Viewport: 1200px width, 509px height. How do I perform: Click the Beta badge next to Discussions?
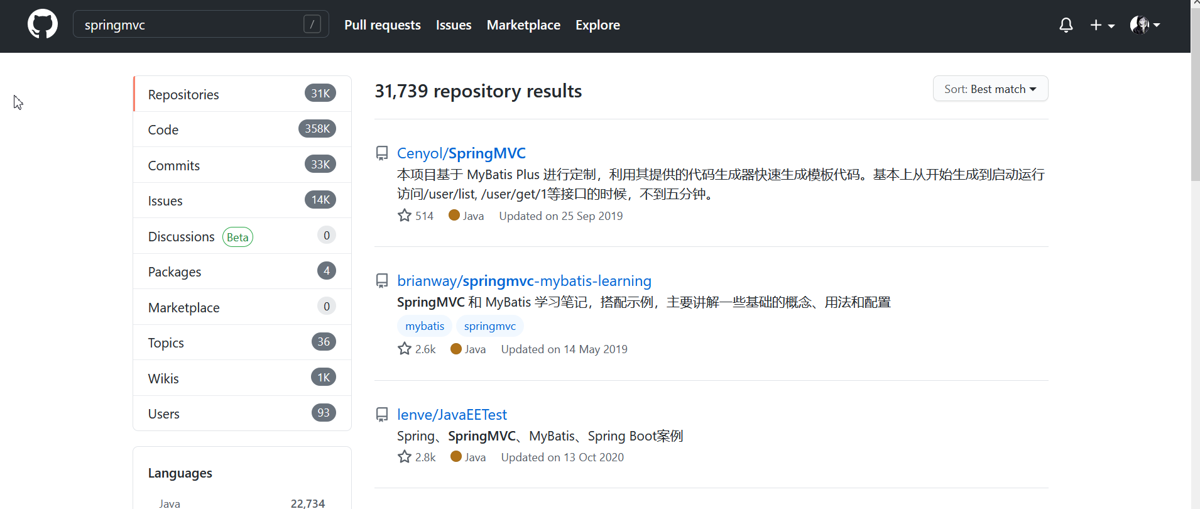coord(237,237)
